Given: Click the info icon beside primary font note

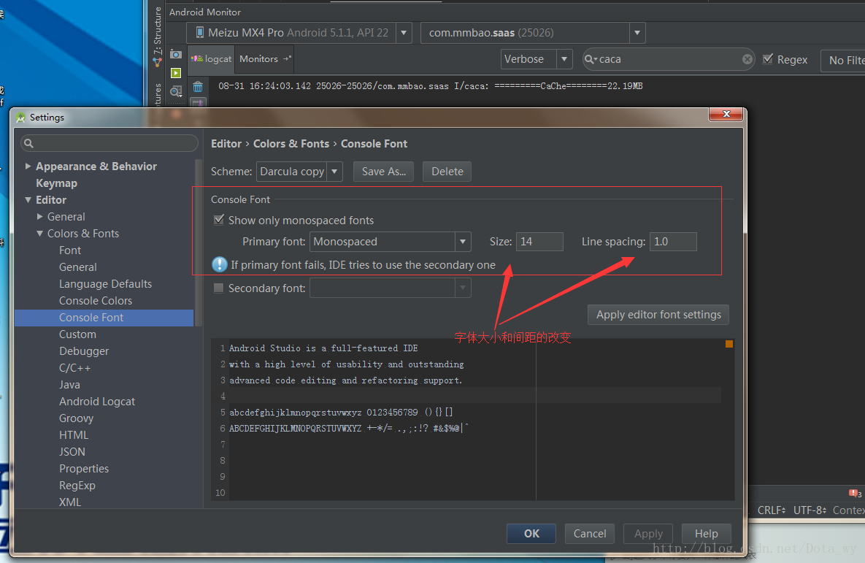Looking at the screenshot, I should (220, 264).
